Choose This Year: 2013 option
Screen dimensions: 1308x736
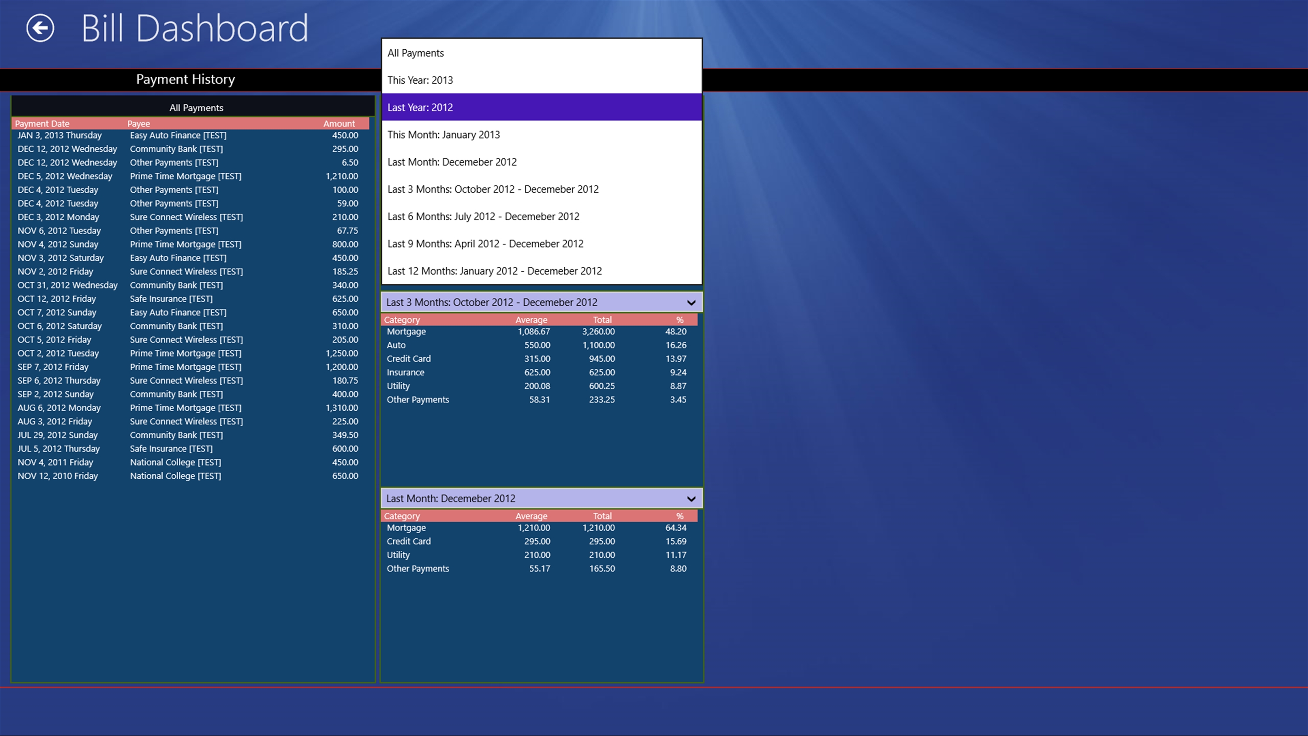point(420,80)
